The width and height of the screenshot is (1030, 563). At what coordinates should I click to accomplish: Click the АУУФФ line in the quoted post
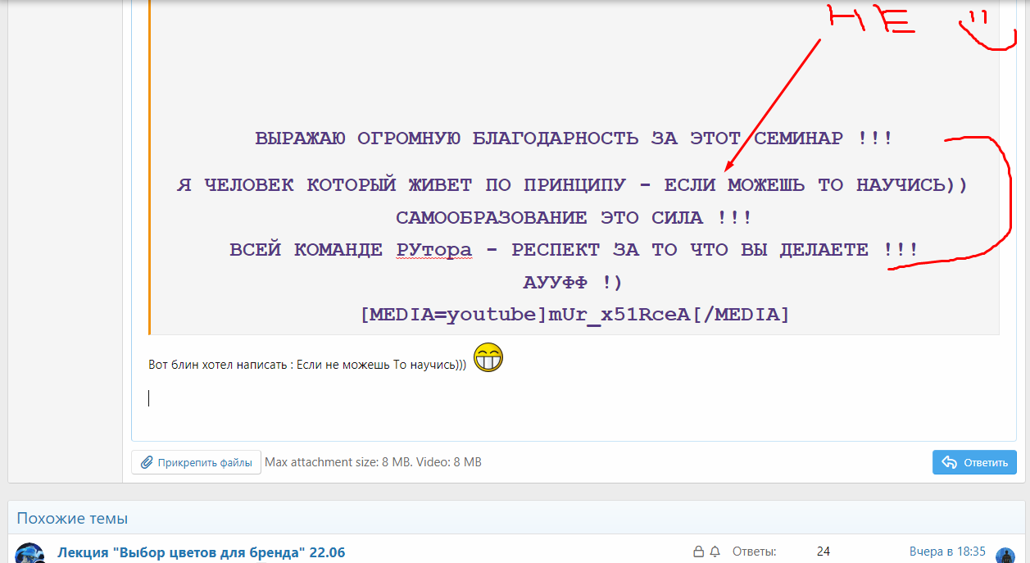point(572,281)
